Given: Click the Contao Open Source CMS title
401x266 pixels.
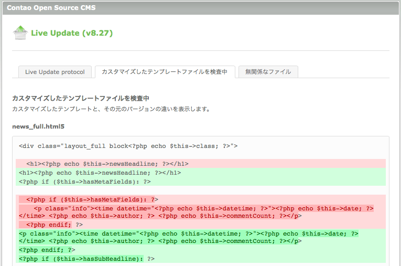Looking at the screenshot, I should point(51,8).
